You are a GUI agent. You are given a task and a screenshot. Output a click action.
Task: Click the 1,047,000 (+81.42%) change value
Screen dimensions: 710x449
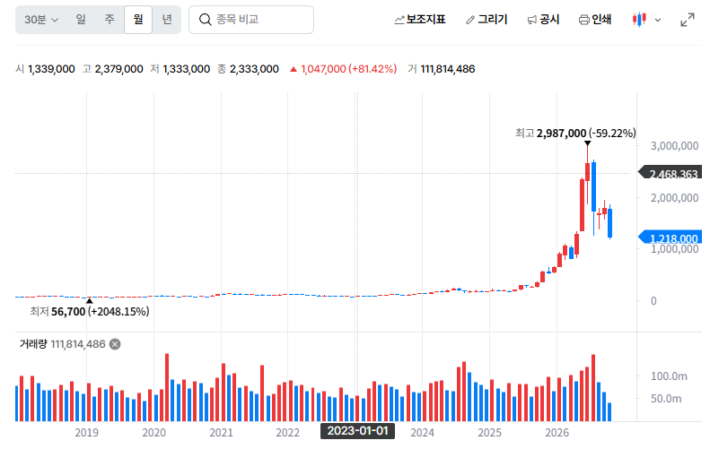pos(343,69)
